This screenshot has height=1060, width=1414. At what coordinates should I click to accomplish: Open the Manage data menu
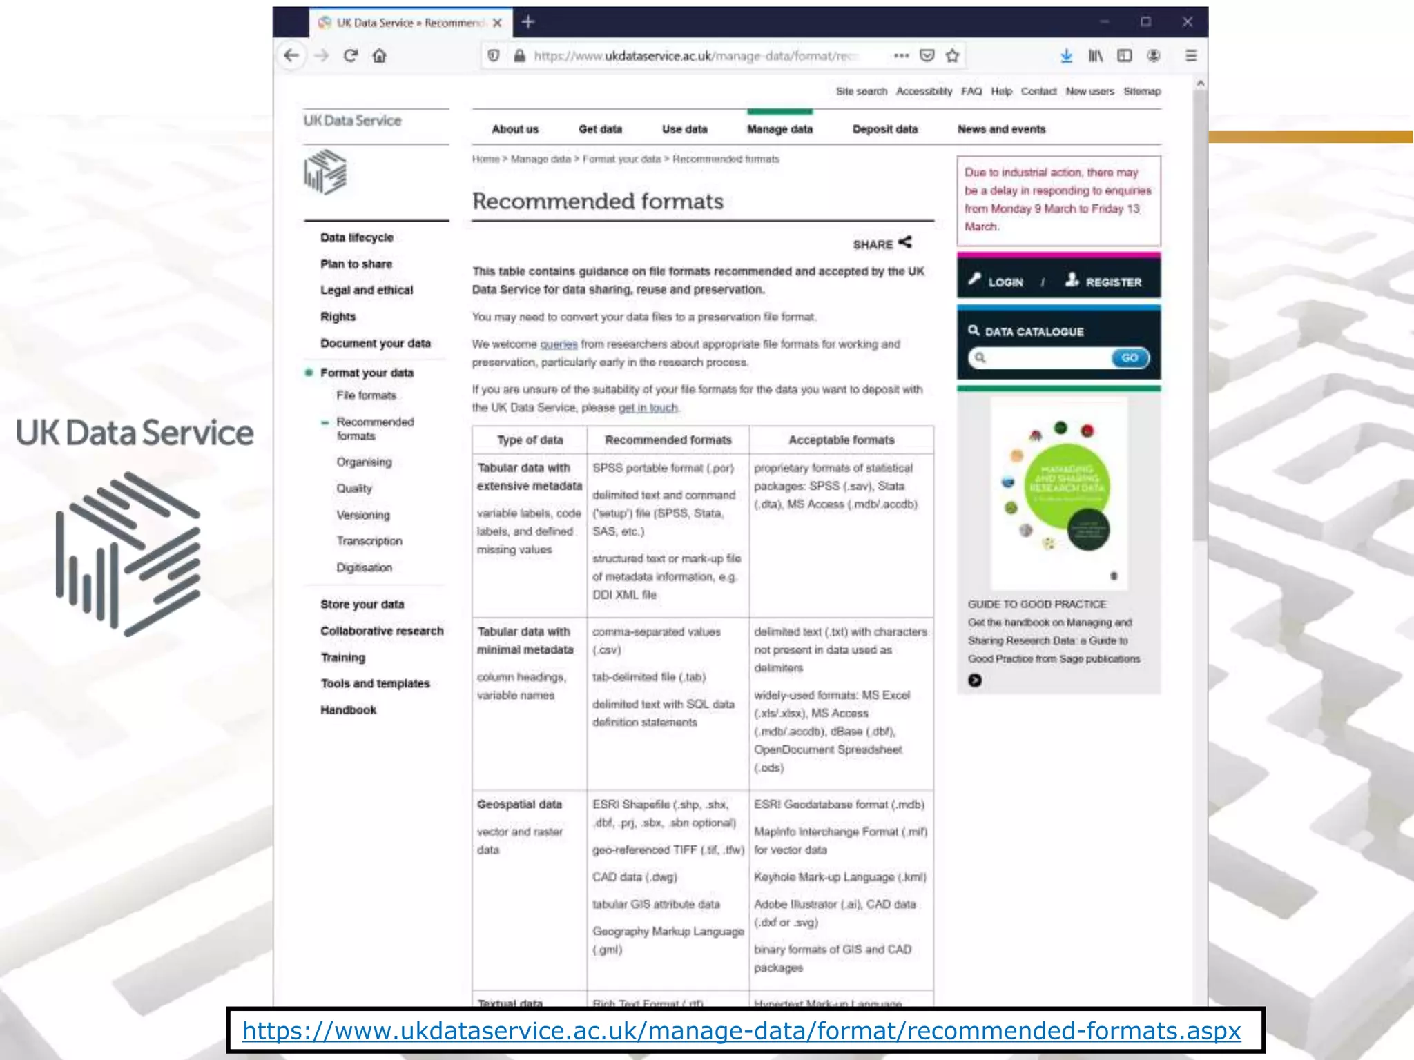[780, 129]
